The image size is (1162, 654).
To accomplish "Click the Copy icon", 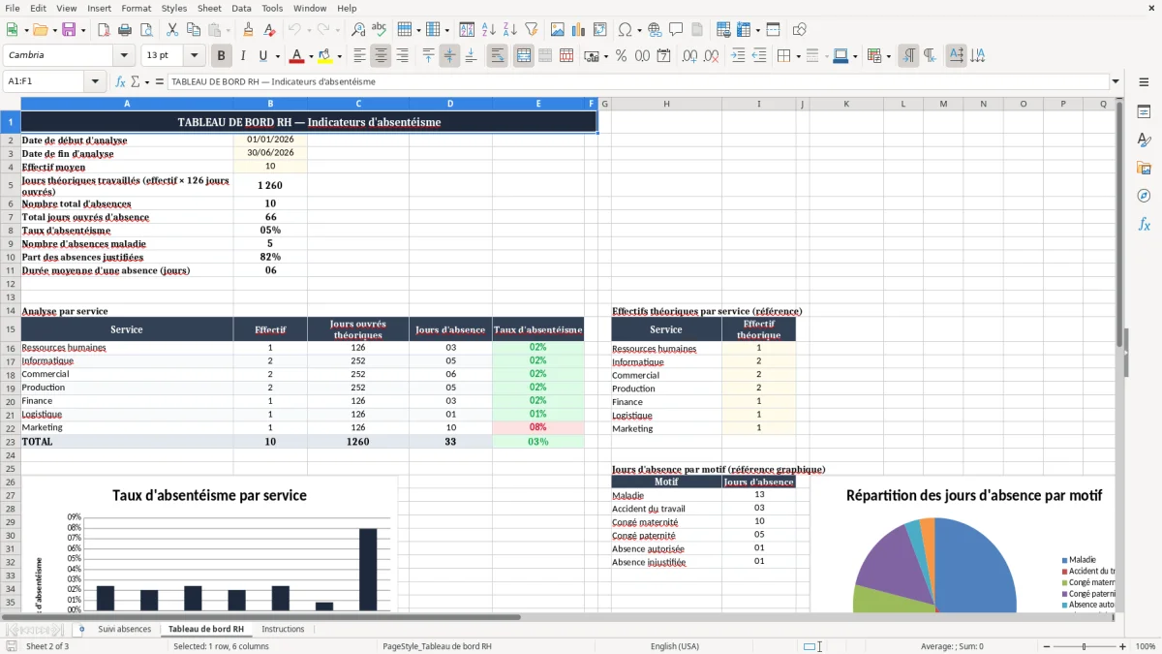I will (193, 30).
